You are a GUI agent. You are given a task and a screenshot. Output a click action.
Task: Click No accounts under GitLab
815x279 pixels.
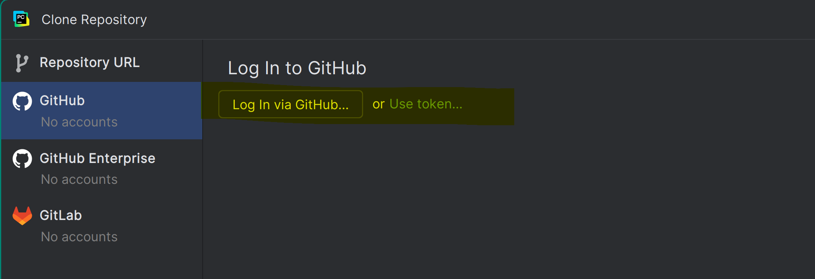click(x=79, y=237)
